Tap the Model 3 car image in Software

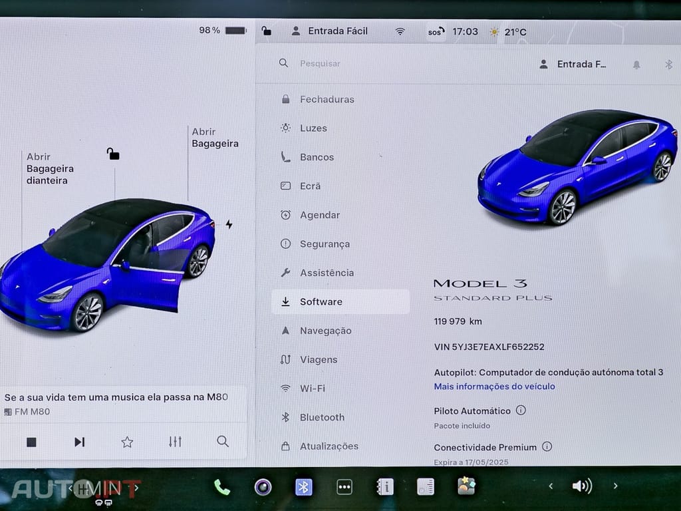tap(577, 167)
